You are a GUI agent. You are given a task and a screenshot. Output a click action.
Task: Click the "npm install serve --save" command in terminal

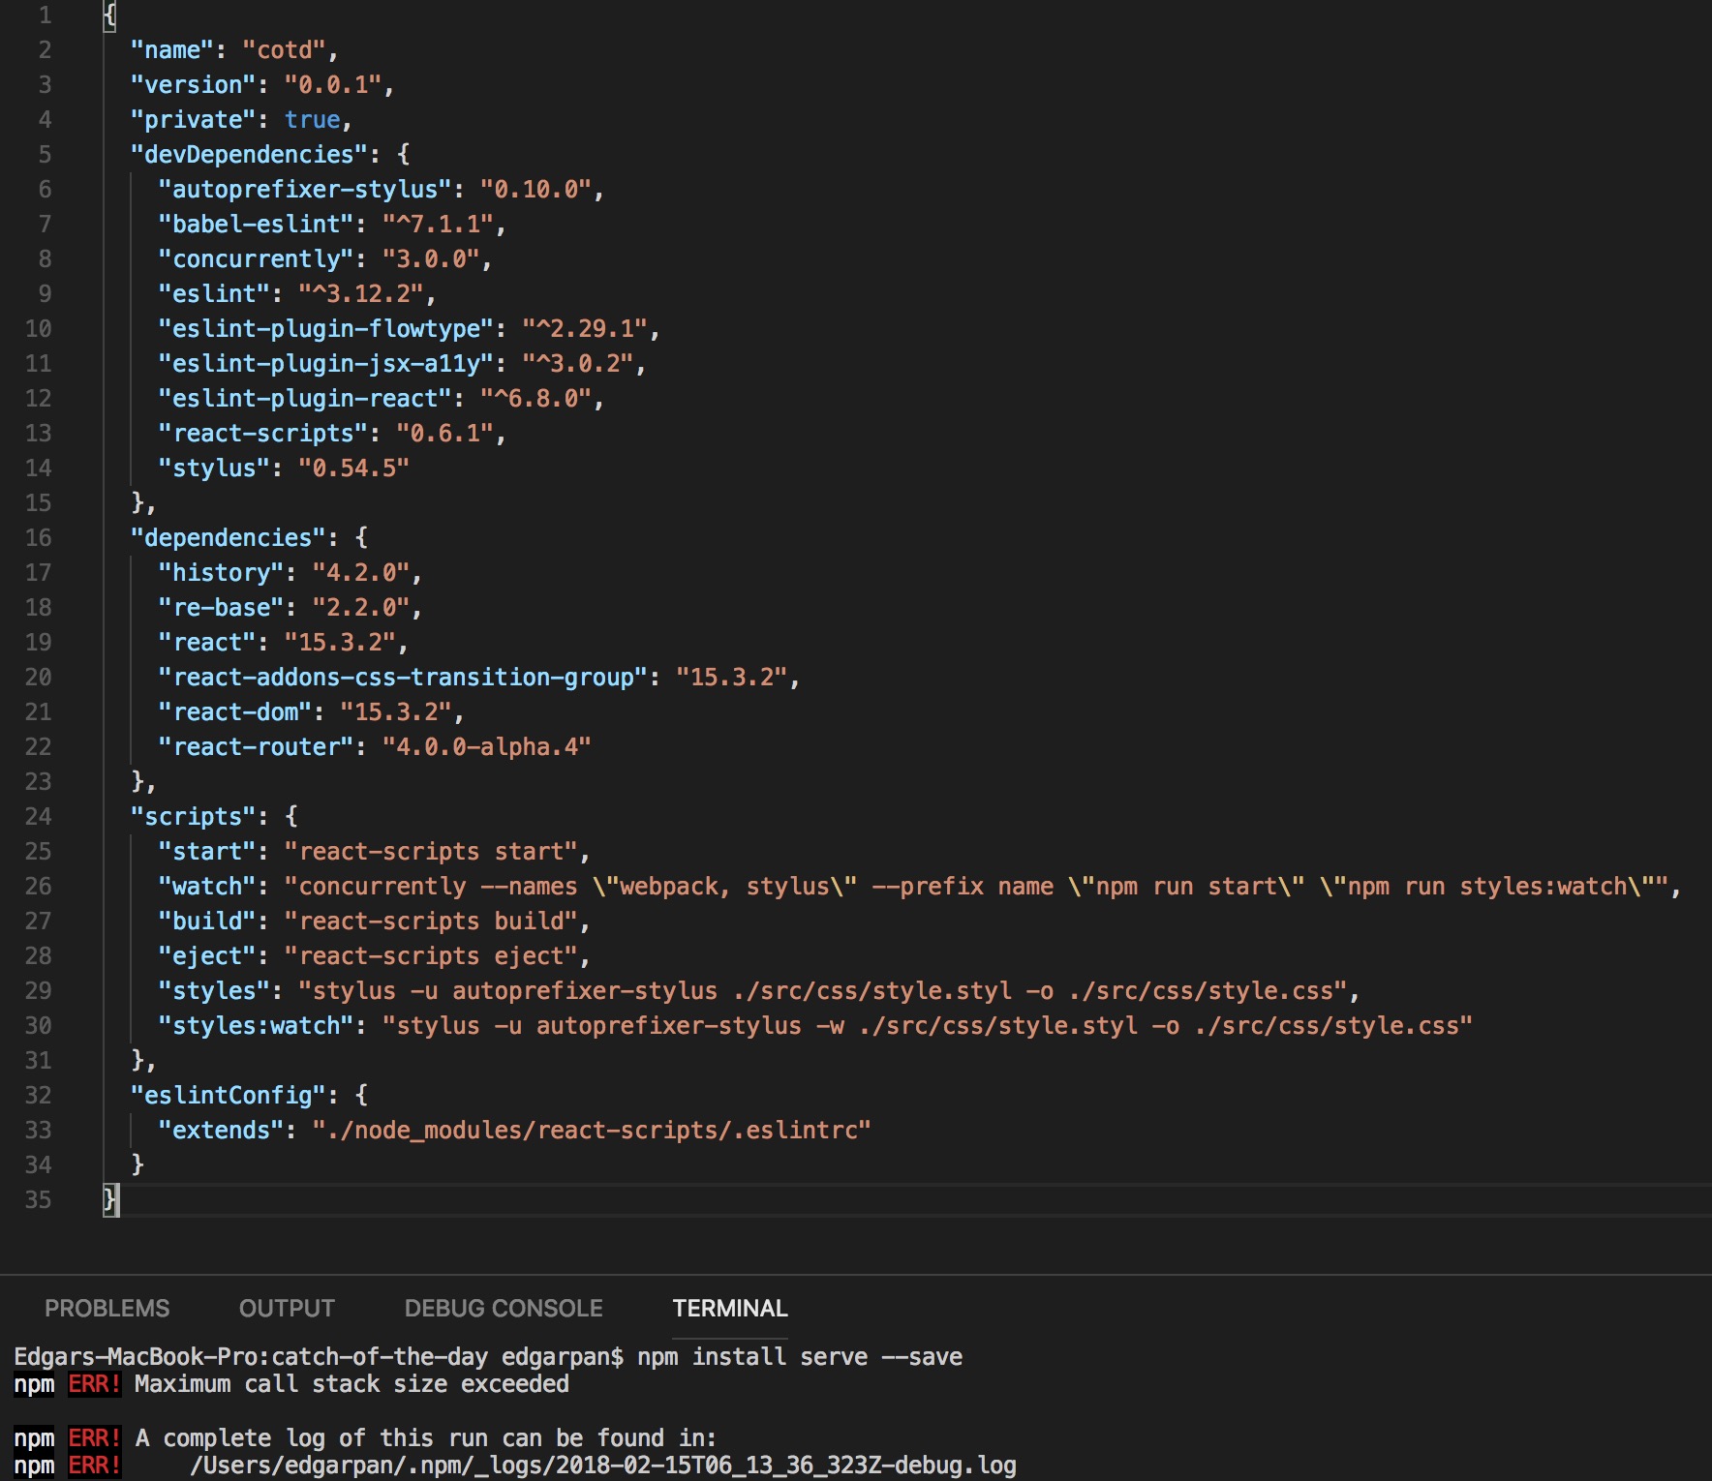click(800, 1357)
